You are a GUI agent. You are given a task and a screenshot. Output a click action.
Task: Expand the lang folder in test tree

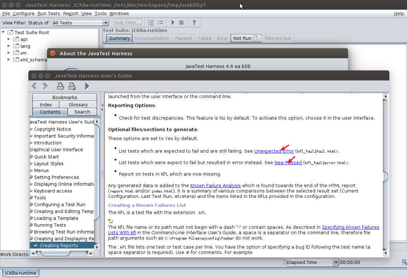[x=9, y=46]
